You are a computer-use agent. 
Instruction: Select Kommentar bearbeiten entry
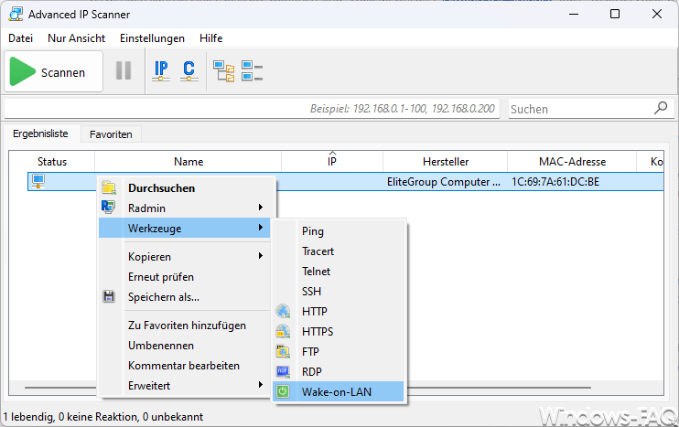point(185,366)
